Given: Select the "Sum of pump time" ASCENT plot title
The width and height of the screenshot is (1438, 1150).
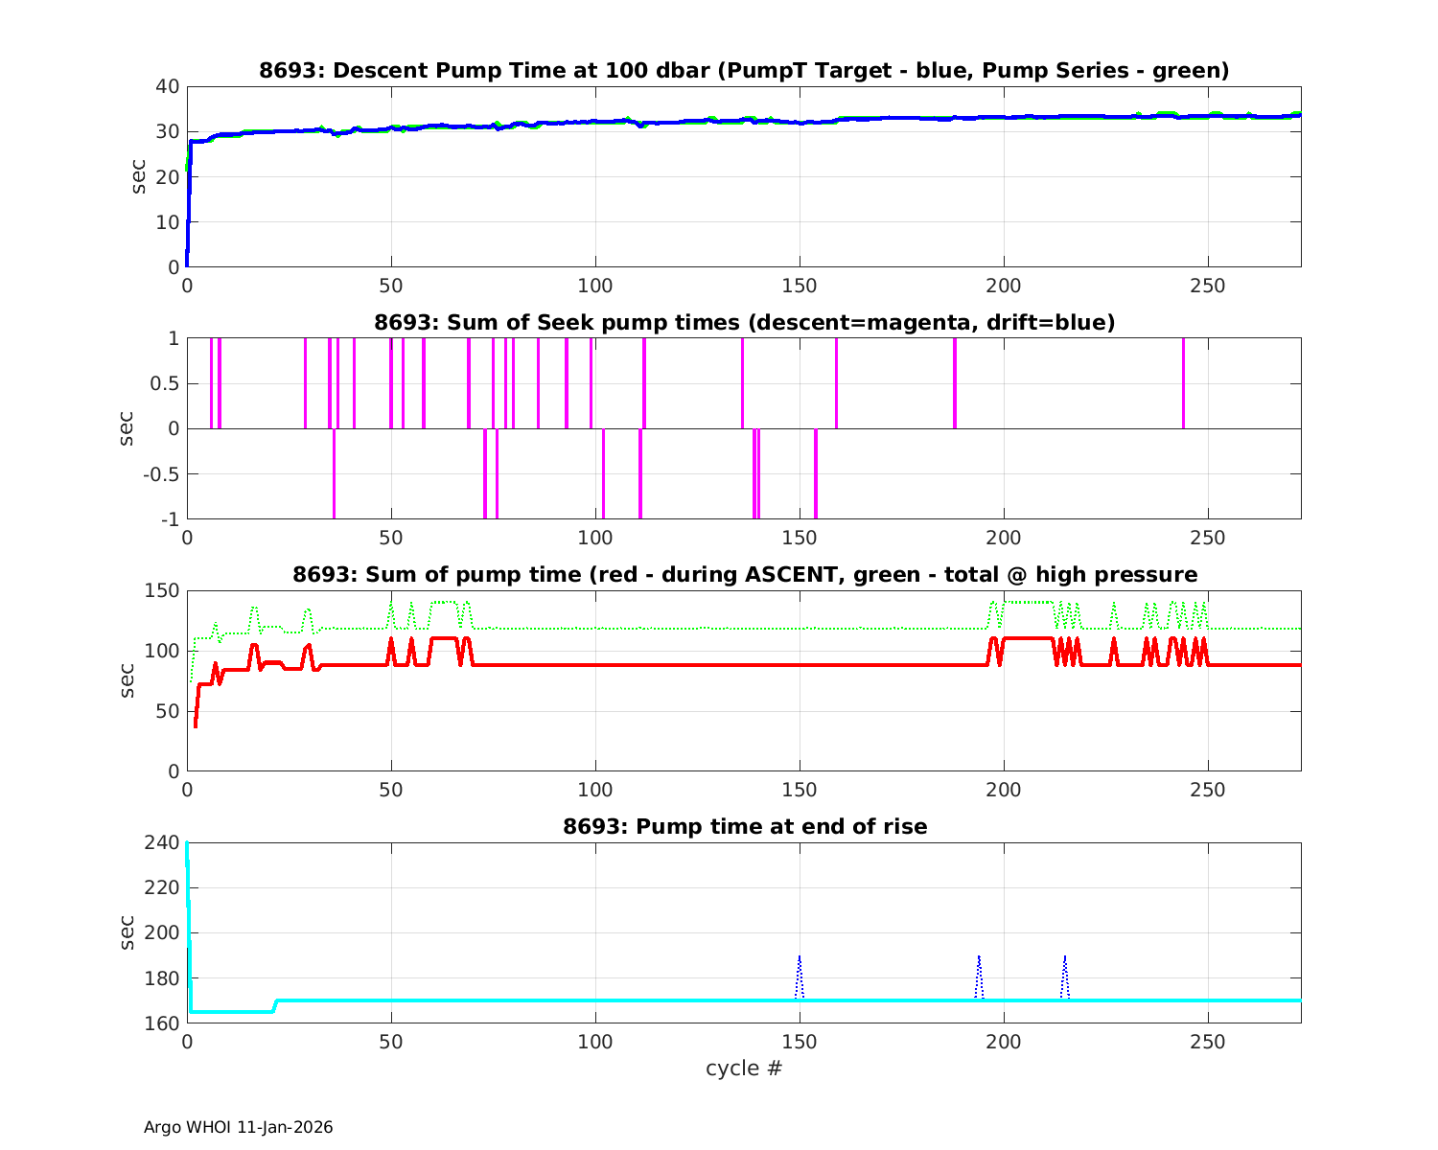Looking at the screenshot, I should click(x=744, y=575).
